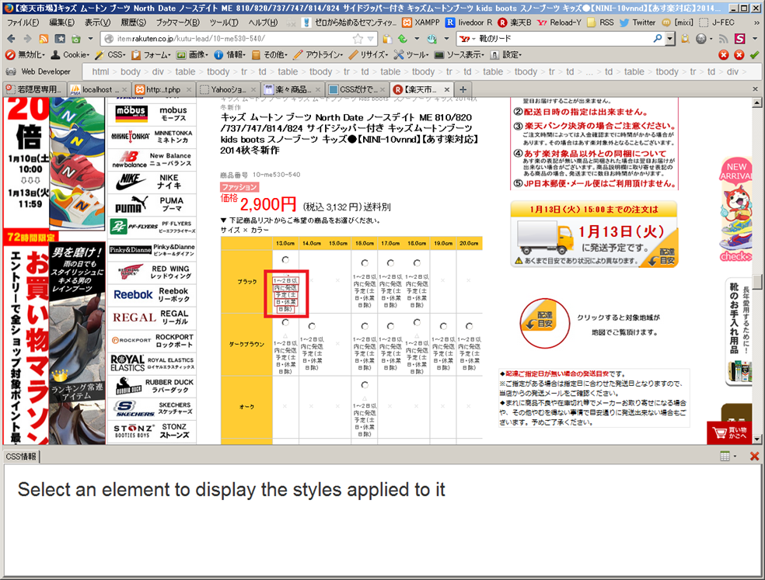
Task: Open the RSS bookmark folder
Action: (x=601, y=23)
